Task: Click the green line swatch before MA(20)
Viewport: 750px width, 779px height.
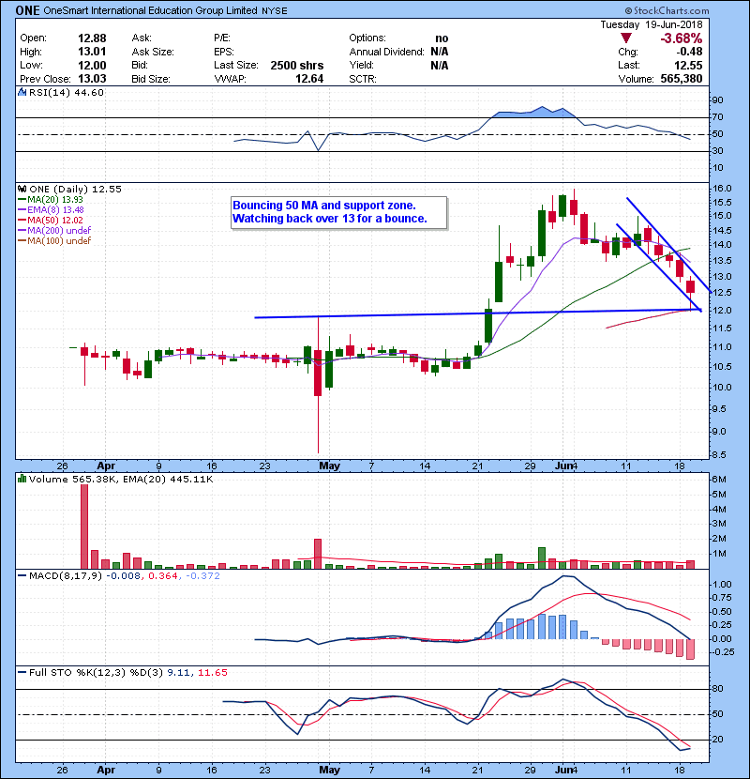Action: 22,200
